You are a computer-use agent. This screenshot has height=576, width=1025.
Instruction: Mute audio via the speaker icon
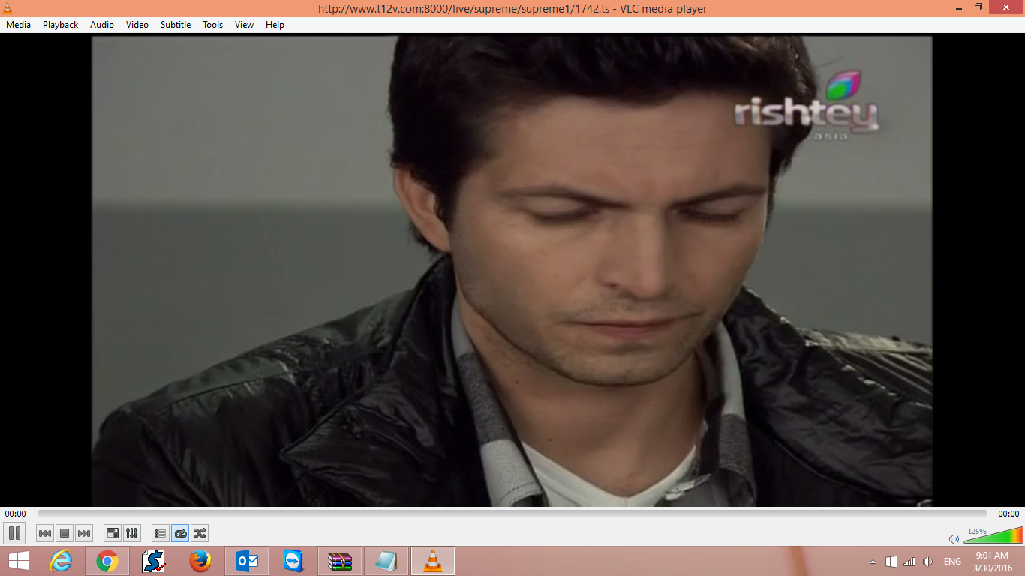954,538
